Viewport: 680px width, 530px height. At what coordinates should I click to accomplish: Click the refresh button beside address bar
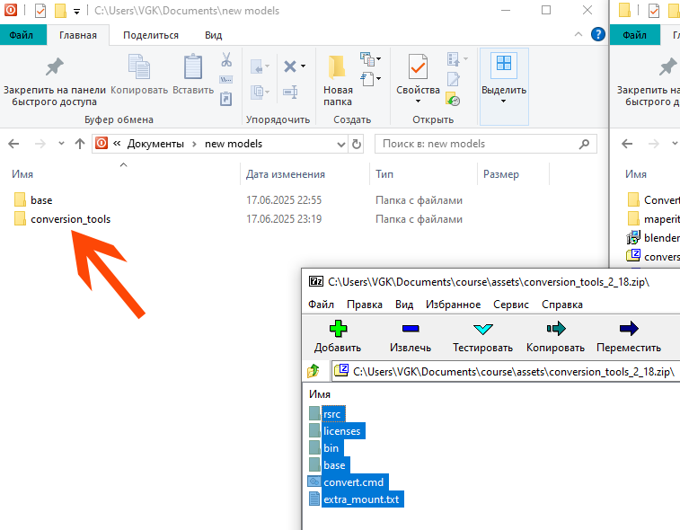click(357, 144)
